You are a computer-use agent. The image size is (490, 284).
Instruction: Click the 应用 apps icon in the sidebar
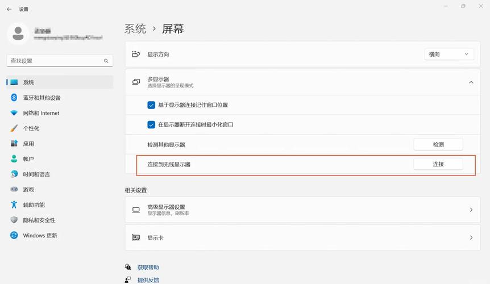(x=14, y=144)
